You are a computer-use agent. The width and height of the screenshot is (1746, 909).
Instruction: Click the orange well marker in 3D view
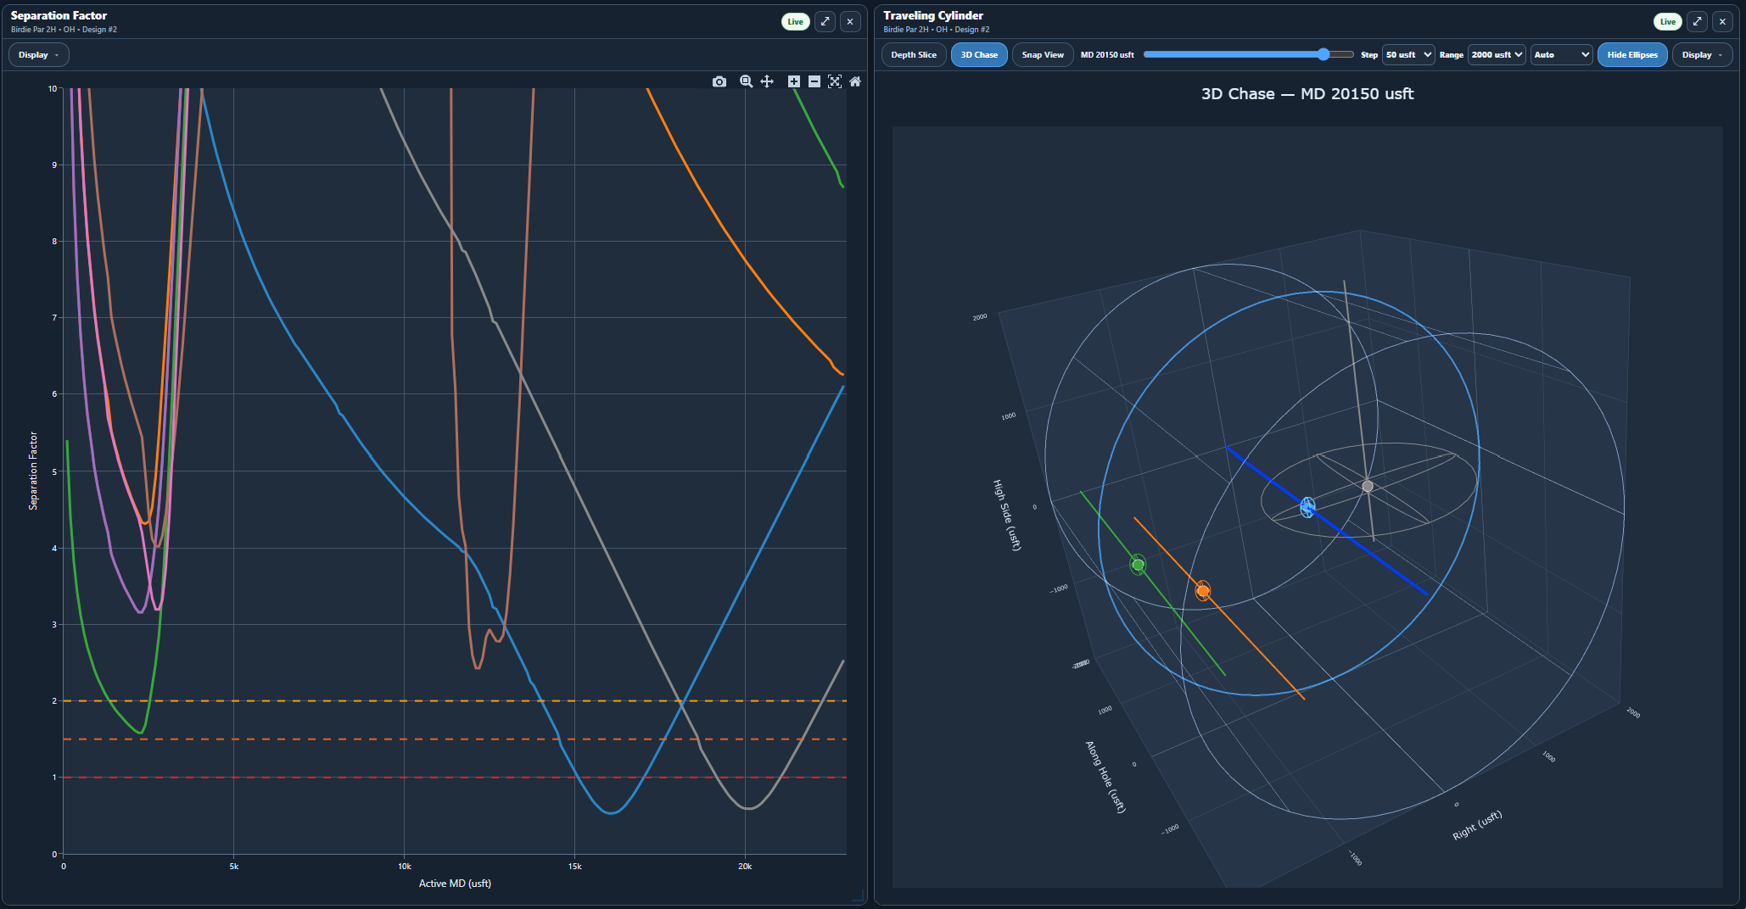point(1202,591)
